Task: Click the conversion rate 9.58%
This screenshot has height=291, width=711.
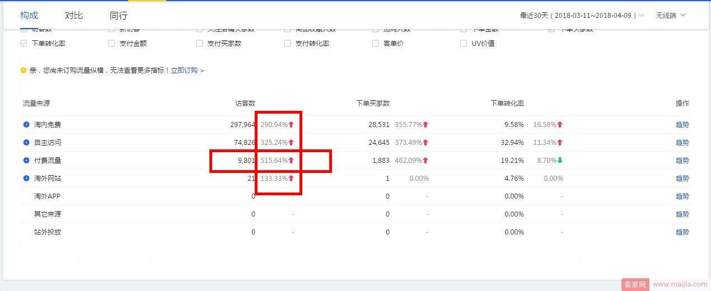Action: (x=514, y=125)
